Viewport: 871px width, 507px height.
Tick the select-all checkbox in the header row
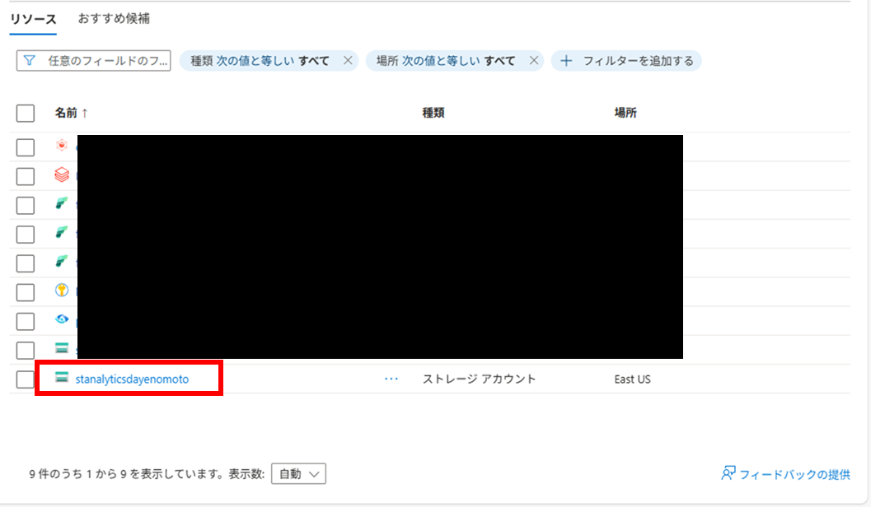tap(25, 113)
